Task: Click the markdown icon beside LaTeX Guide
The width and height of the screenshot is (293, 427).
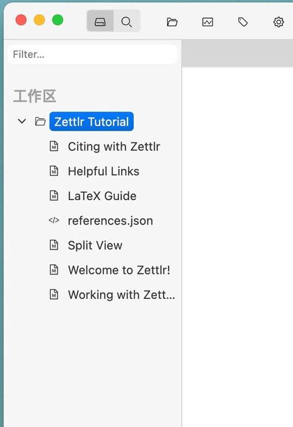Action: [54, 196]
